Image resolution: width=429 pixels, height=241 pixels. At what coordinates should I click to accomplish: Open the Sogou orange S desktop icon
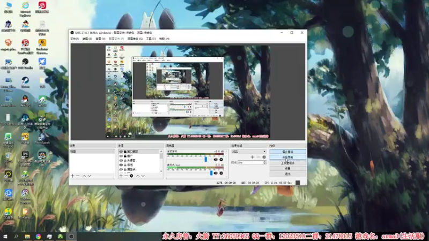point(8,45)
